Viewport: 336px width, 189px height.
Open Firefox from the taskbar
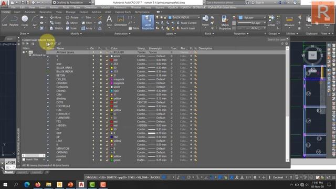point(38,184)
